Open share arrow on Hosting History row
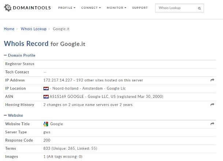The height and width of the screenshot is (161, 223). click(212, 105)
